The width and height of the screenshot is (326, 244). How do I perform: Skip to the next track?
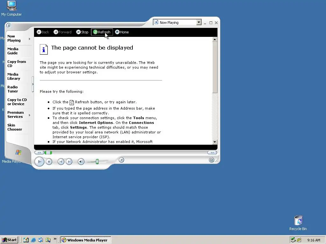69,161
